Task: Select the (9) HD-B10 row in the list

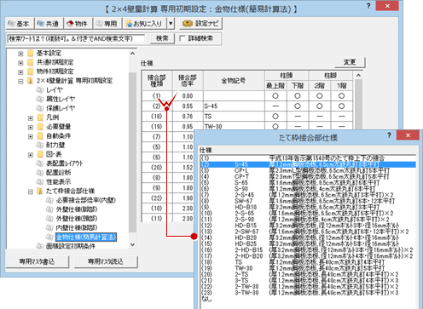Action: [308, 207]
